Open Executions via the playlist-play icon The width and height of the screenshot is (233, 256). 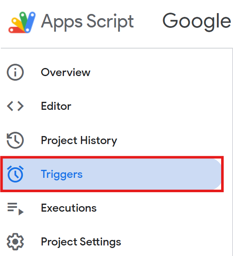[x=15, y=209]
